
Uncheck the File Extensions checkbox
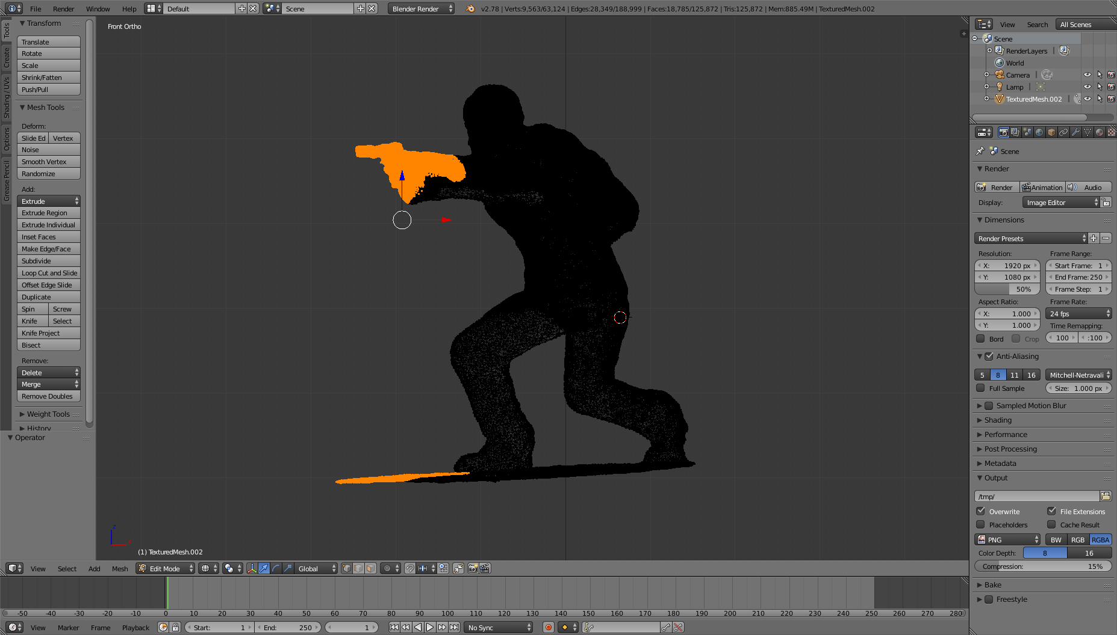click(x=1051, y=511)
